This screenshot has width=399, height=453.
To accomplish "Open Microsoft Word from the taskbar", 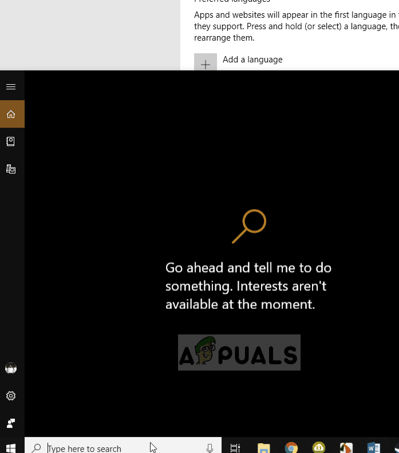I will point(374,448).
